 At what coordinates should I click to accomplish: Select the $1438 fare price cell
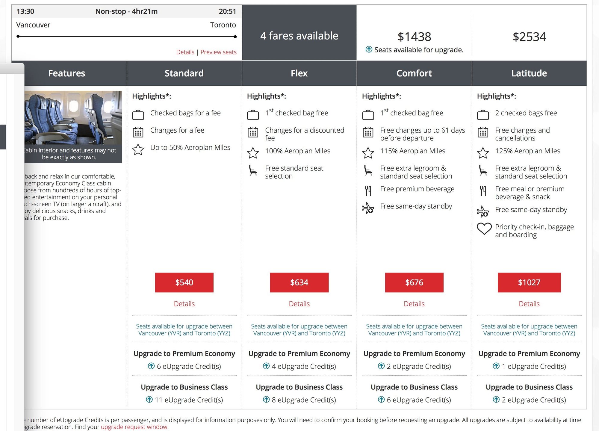(x=414, y=37)
